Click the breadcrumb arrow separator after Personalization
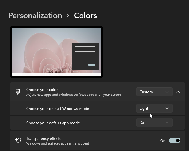Viewport: 189px width, 151px height. point(68,15)
